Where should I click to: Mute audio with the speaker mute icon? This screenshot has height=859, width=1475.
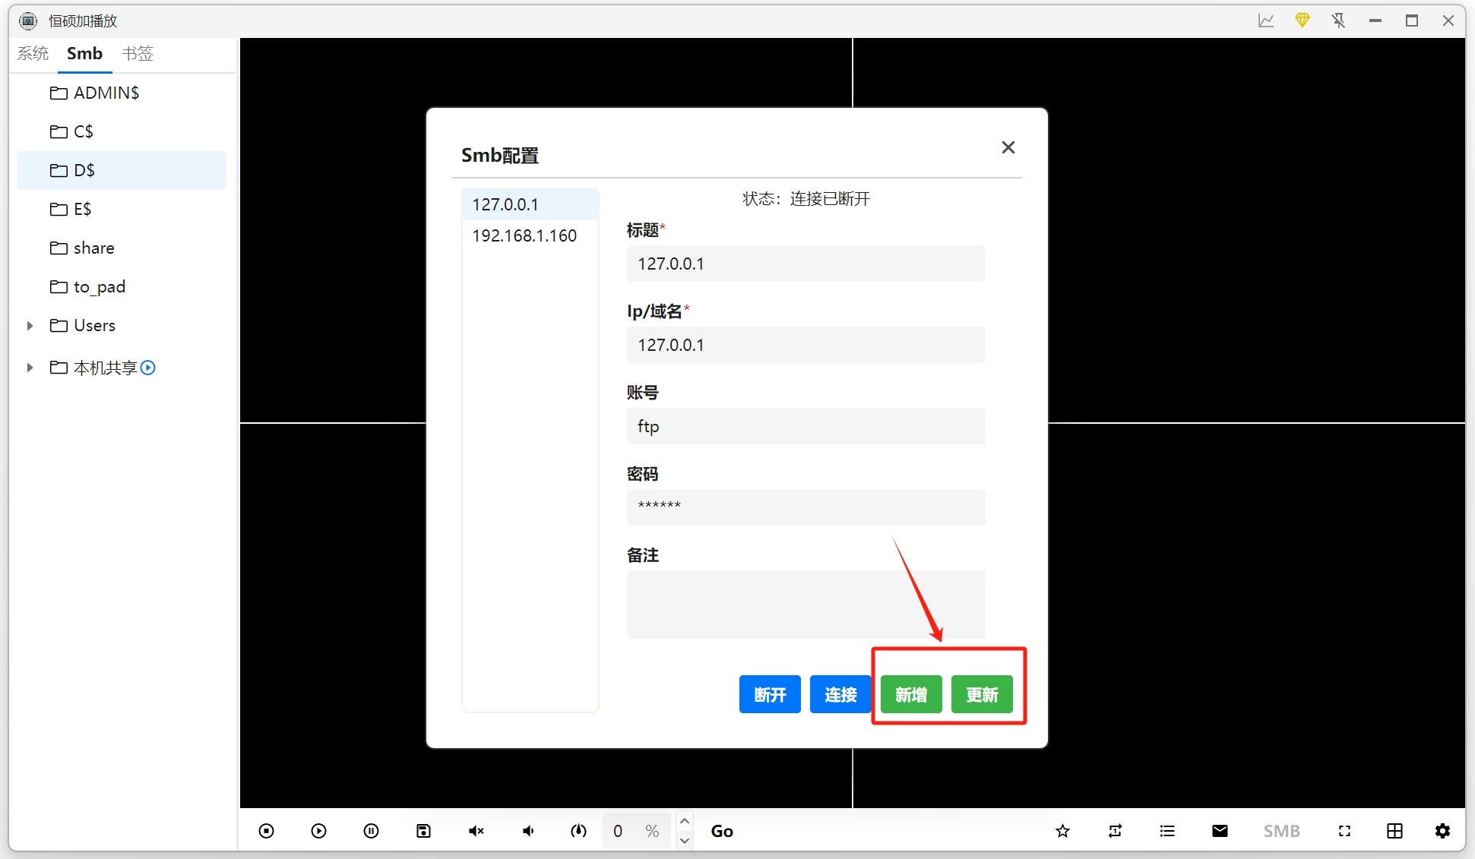coord(476,831)
